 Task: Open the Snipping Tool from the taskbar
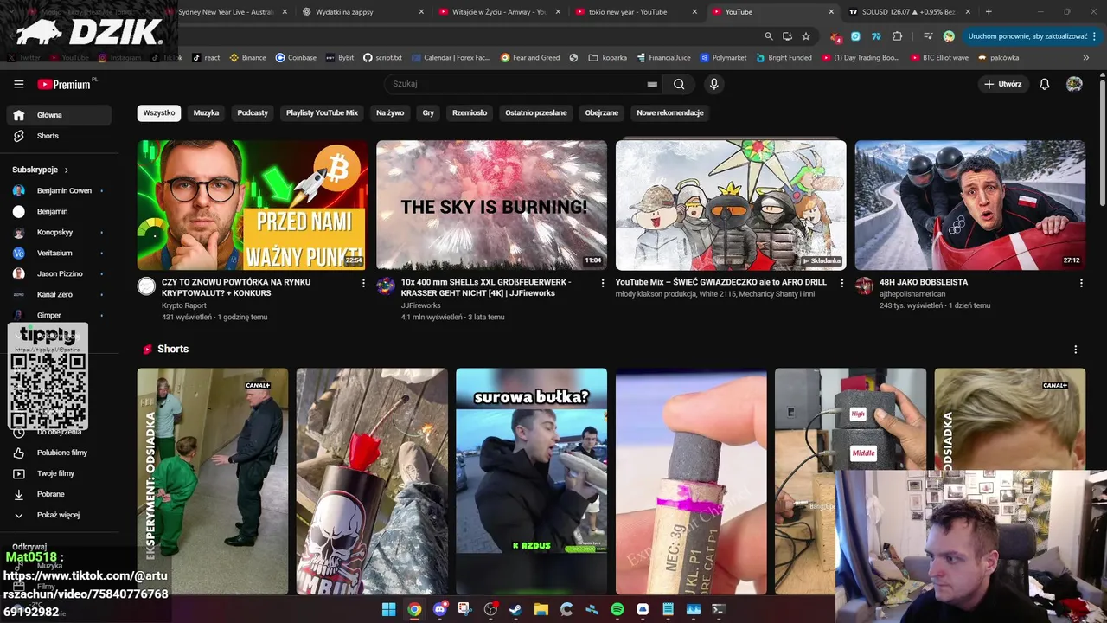pyautogui.click(x=465, y=609)
